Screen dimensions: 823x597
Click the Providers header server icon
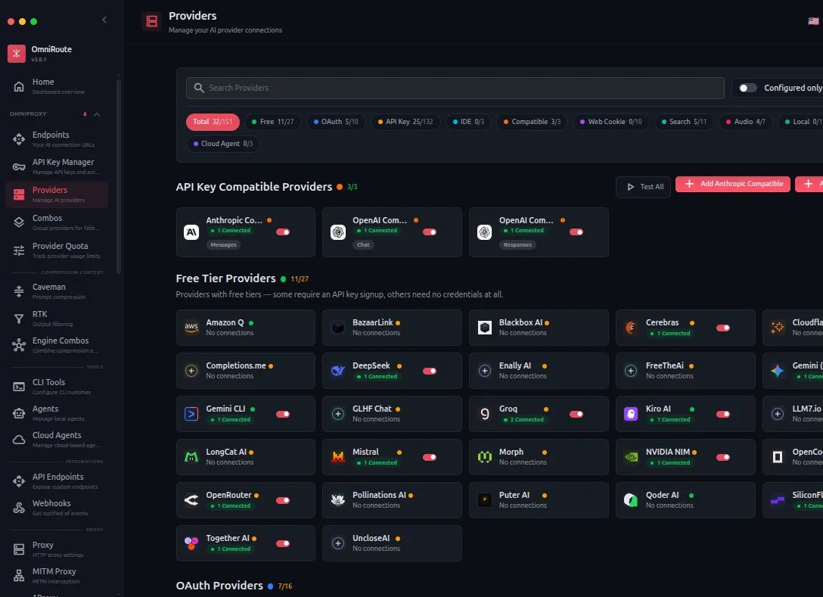click(x=152, y=21)
